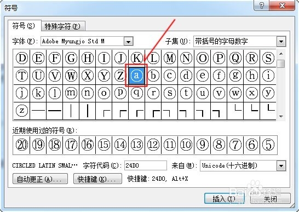This screenshot has width=299, height=212.
Task: Select the circled letter K symbol
Action: click(137, 58)
